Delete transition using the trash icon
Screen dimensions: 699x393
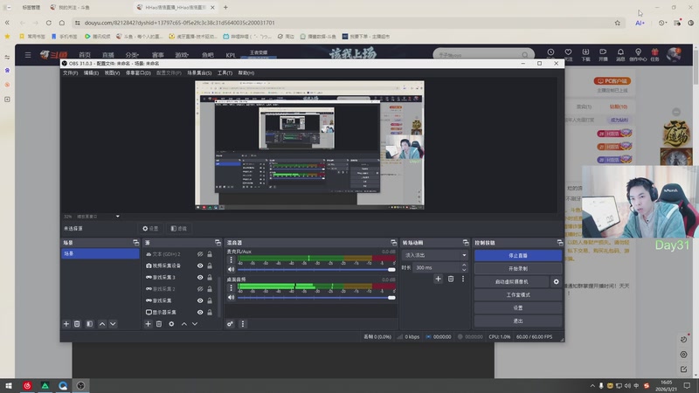click(x=451, y=279)
